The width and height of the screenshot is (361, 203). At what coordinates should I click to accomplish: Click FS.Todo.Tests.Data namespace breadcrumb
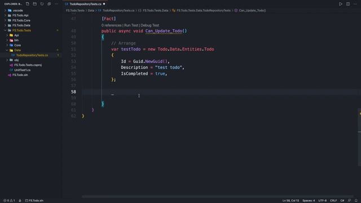coord(156,10)
